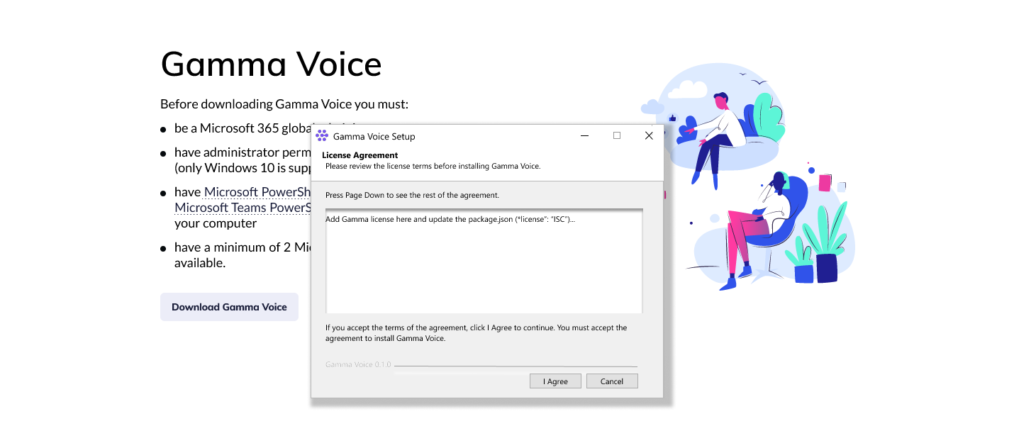Close the Gamma Voice Setup window
The image size is (1014, 443).
(649, 135)
